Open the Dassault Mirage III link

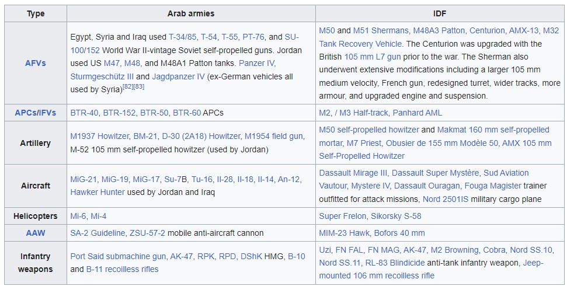click(353, 173)
